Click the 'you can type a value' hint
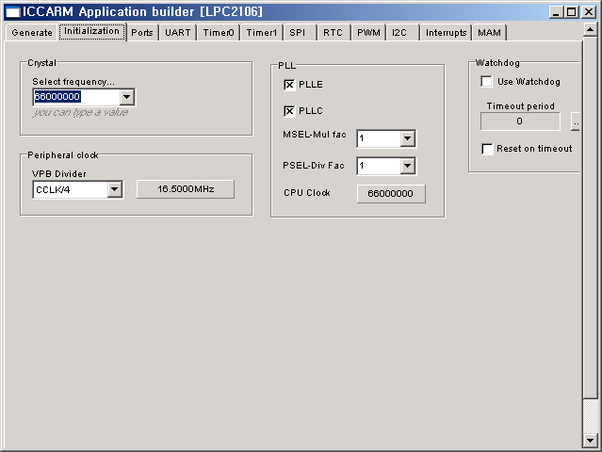602x452 pixels. coord(81,112)
